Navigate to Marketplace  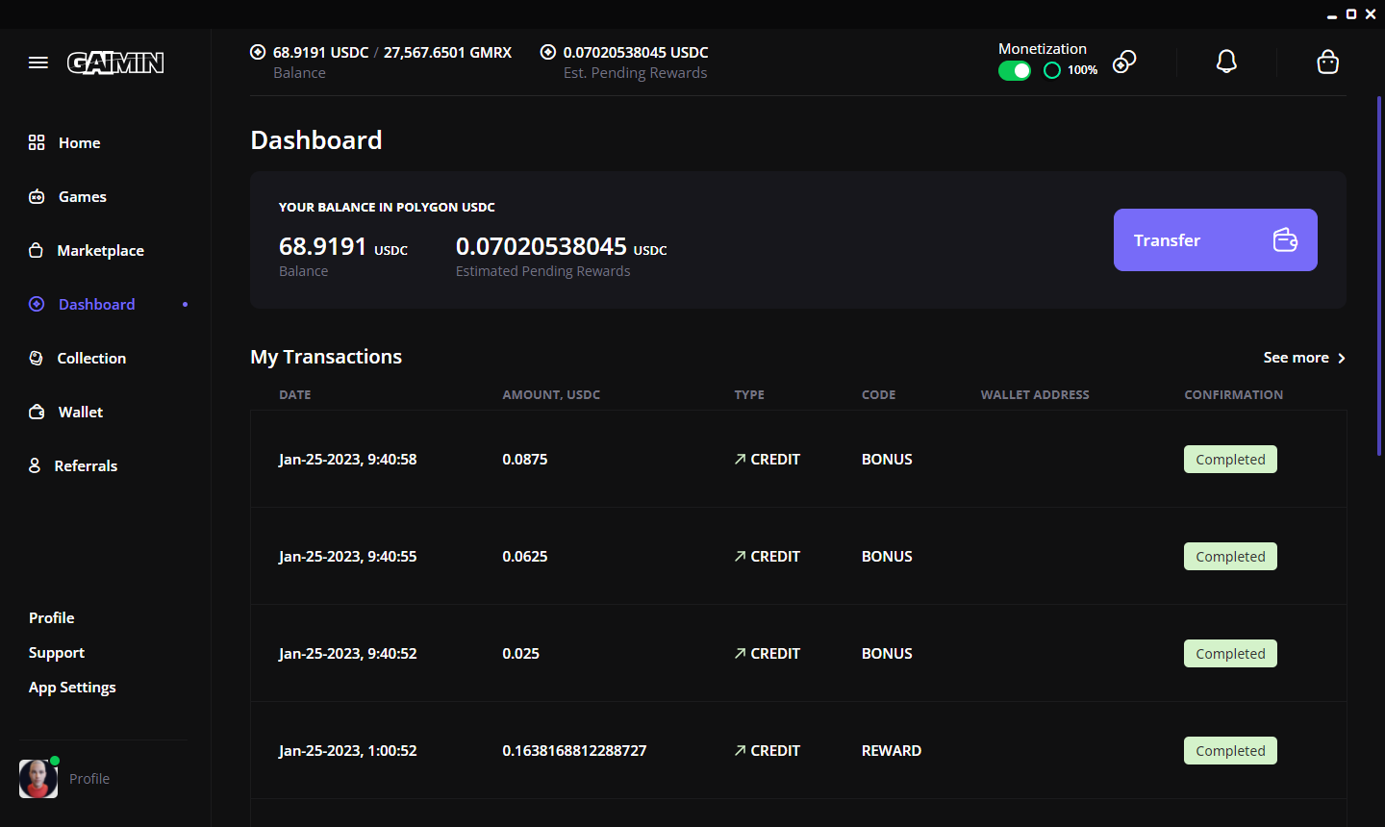tap(100, 250)
